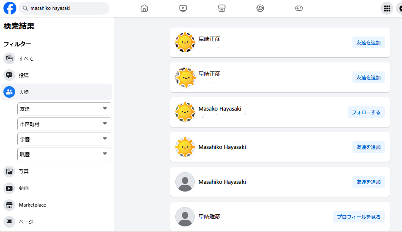Open blank avatar of 早崎雅彦
Image resolution: width=402 pixels, height=232 pixels.
click(185, 217)
